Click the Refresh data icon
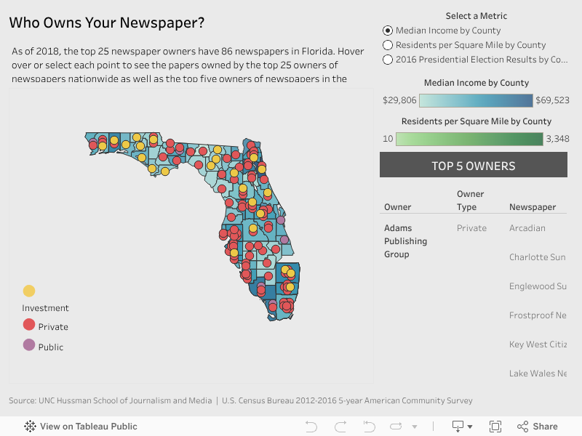Viewport: 582px width, 436px height. pyautogui.click(x=396, y=427)
